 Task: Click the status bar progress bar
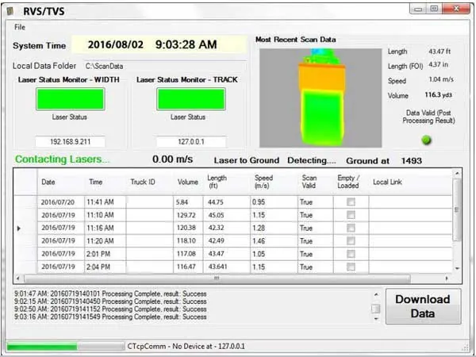[65, 347]
